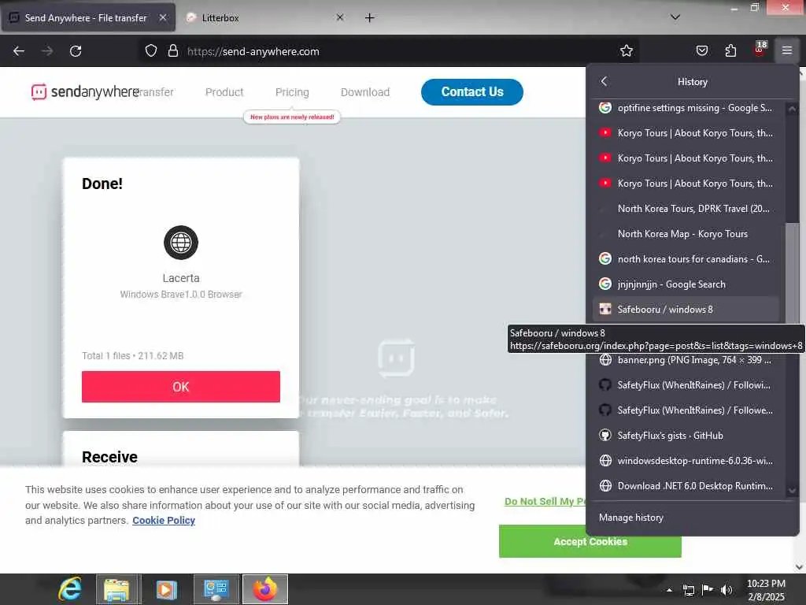Expand the list all tabs chevron
The width and height of the screenshot is (806, 605).
[x=675, y=17]
